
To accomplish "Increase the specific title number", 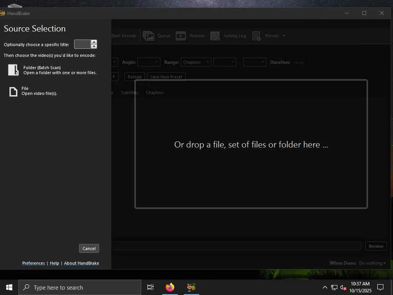I will [94, 42].
